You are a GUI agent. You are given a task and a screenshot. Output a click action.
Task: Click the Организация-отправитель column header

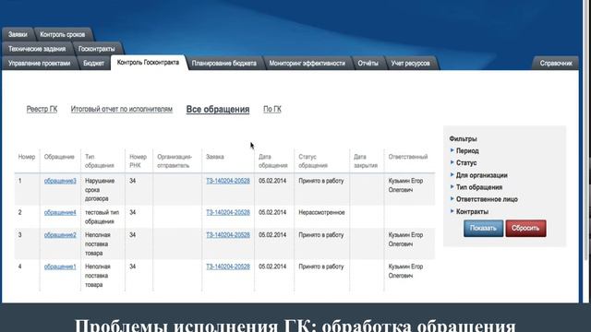175,161
